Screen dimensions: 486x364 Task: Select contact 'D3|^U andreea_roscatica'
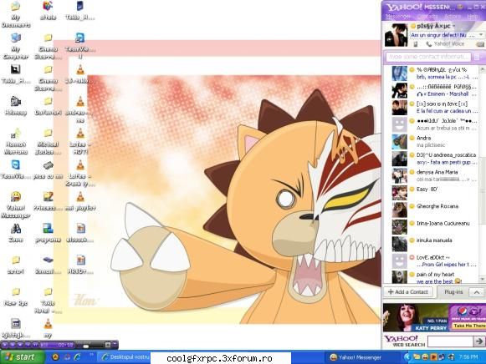[434, 159]
